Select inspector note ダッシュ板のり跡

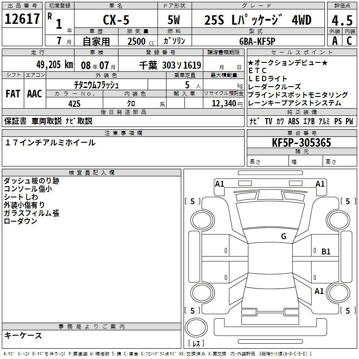tap(31, 181)
